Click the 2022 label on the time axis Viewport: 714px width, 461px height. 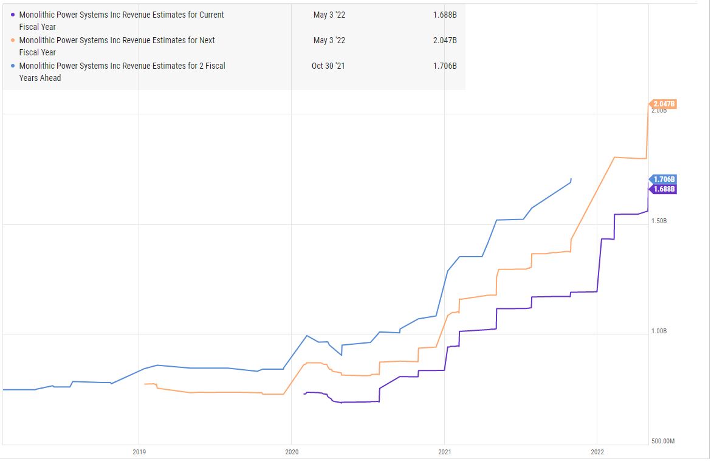597,452
